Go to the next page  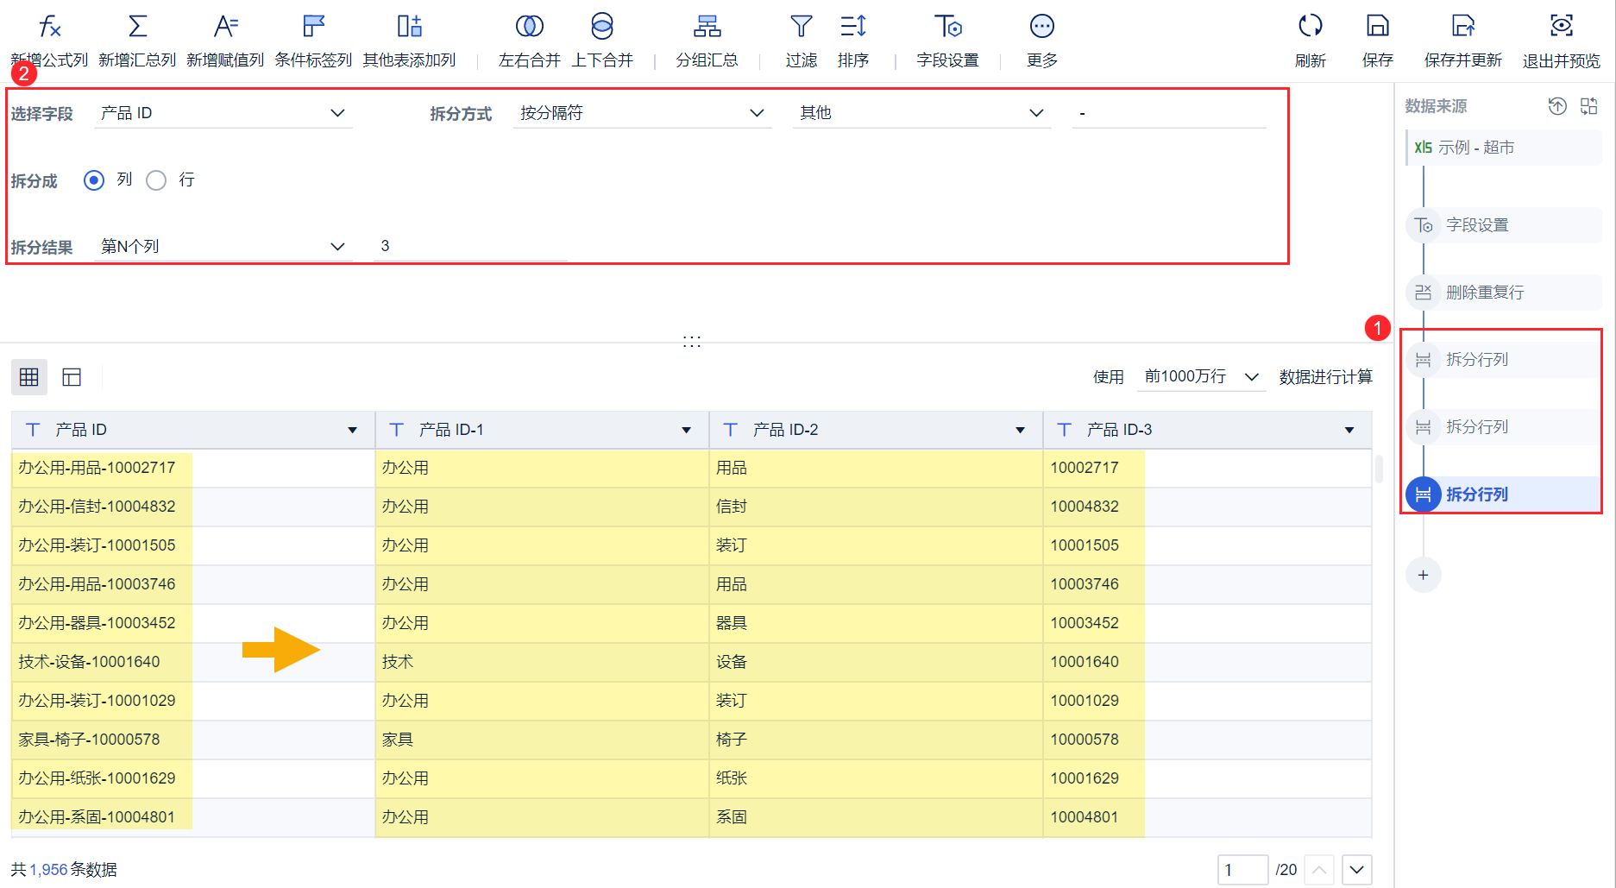tap(1357, 870)
